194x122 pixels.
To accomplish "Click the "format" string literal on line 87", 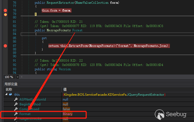I will [124, 46].
